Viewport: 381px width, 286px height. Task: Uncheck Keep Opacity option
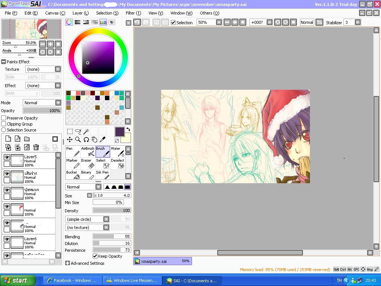[x=95, y=256]
